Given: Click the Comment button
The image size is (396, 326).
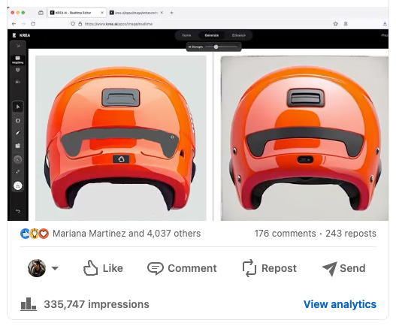Looking at the screenshot, I should pos(182,268).
